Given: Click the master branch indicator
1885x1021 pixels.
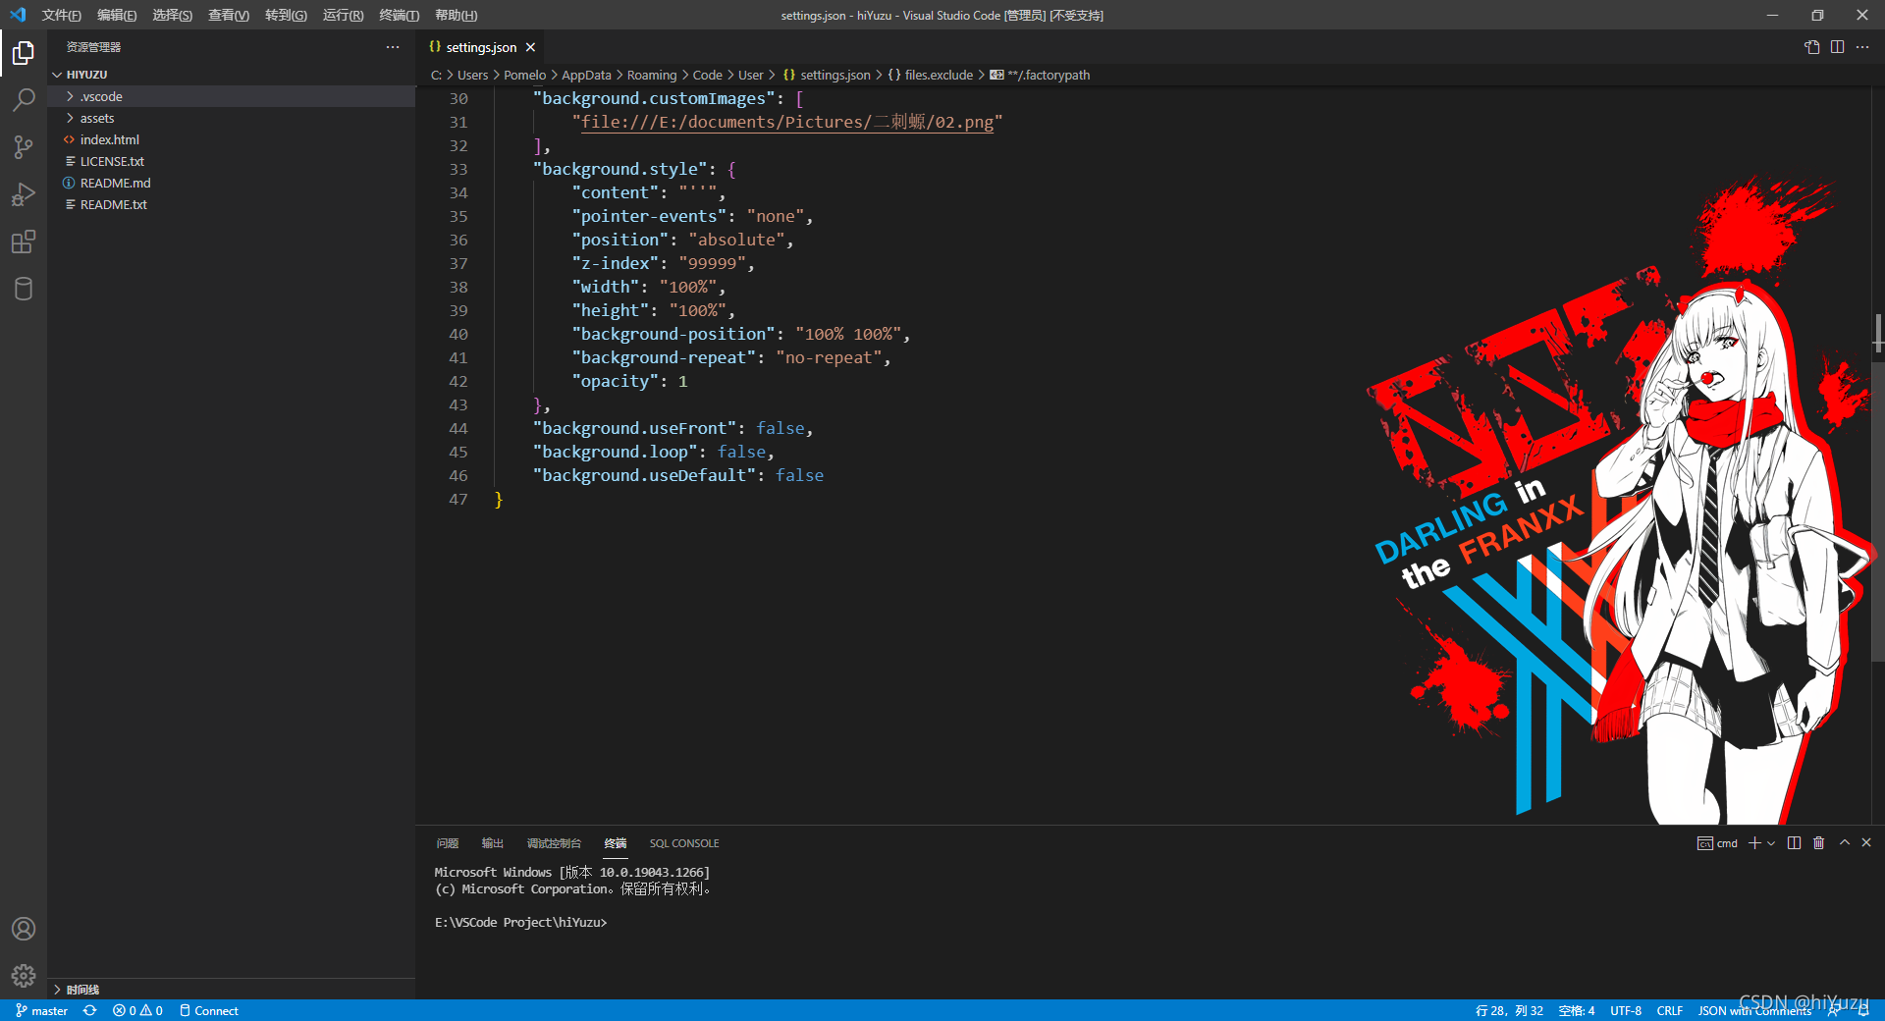Looking at the screenshot, I should click(x=42, y=1010).
